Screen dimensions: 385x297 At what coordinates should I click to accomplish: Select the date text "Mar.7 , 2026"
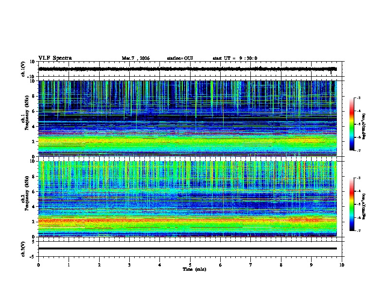pos(136,58)
